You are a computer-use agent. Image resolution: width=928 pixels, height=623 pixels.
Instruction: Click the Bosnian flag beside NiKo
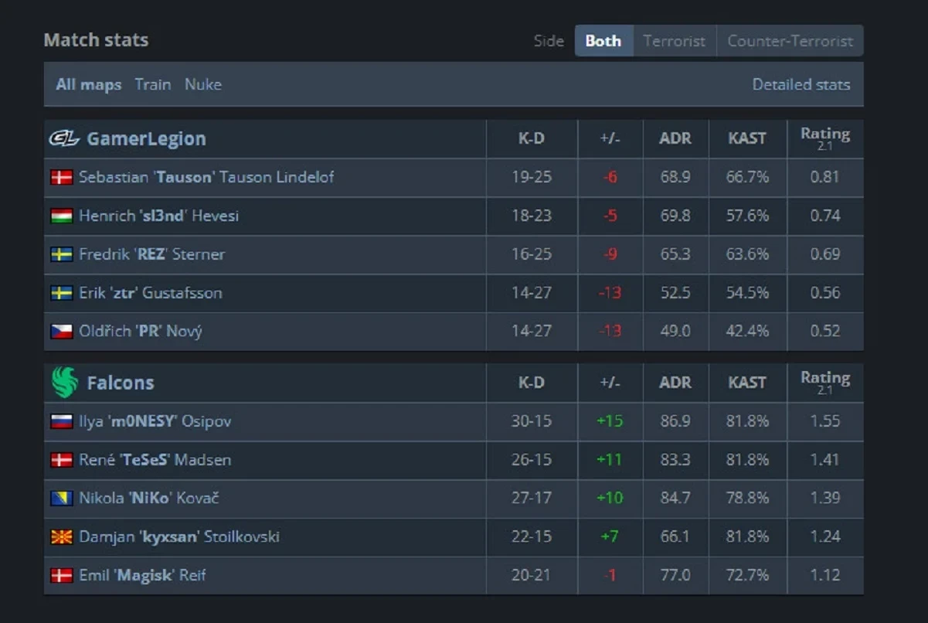tap(62, 499)
